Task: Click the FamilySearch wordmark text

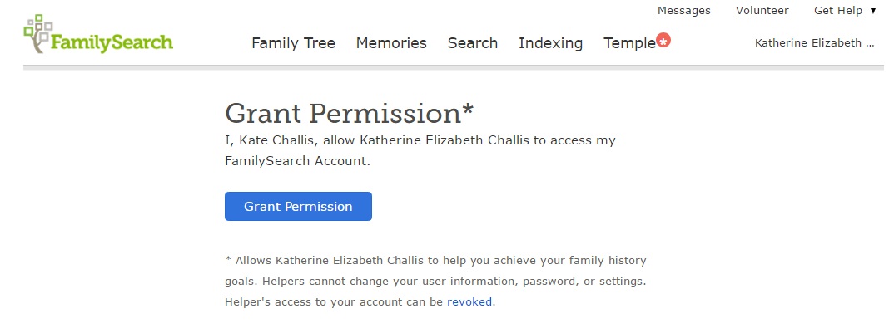Action: pos(112,42)
